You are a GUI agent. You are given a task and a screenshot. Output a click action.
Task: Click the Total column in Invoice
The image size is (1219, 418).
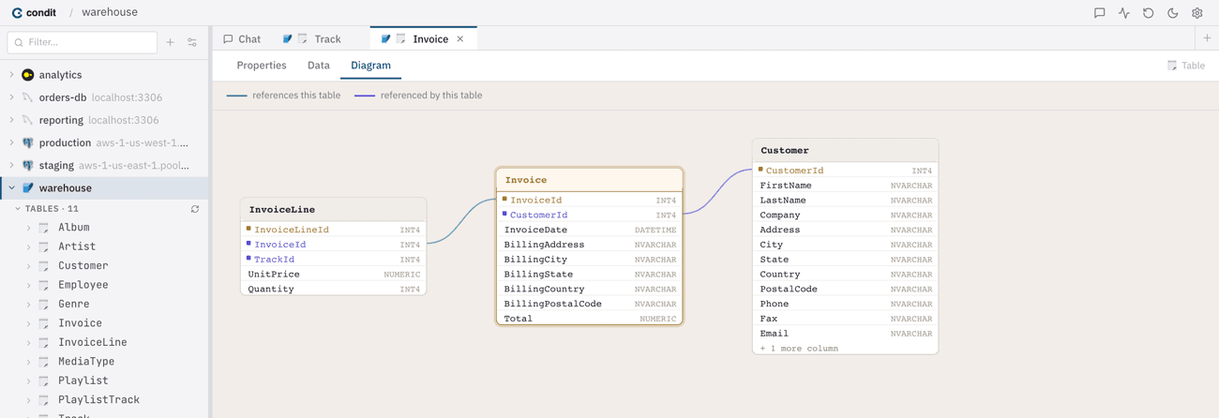590,319
